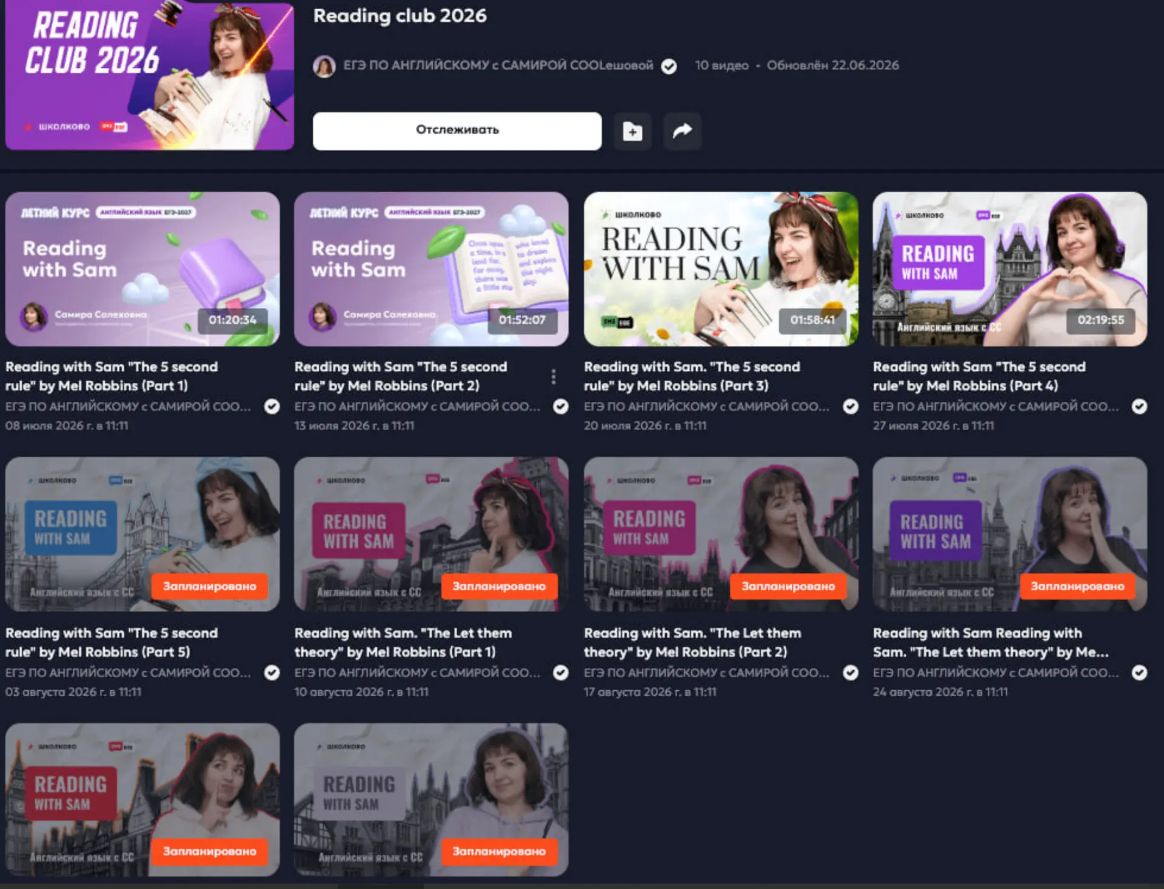Click the 01:58:41 duration badge
Viewport: 1164px width, 889px height.
812,320
